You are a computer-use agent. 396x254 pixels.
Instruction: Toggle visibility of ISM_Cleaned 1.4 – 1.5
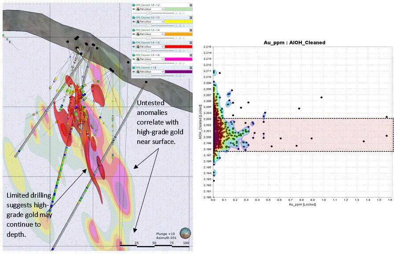pyautogui.click(x=134, y=47)
